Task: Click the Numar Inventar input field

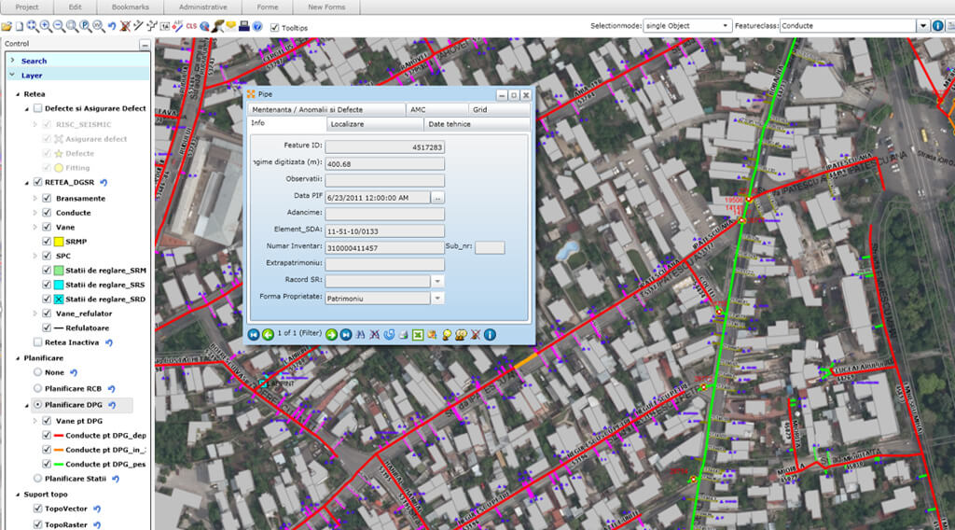Action: pyautogui.click(x=384, y=248)
